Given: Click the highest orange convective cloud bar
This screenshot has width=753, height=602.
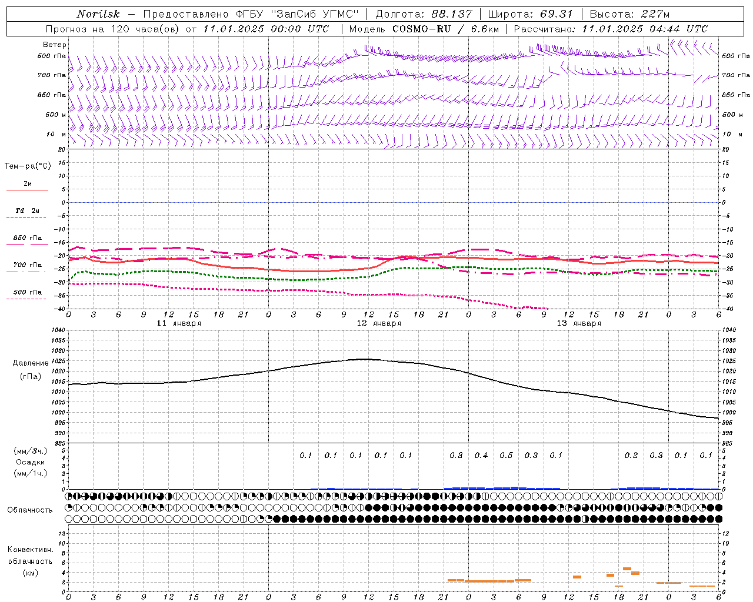Looking at the screenshot, I should click(627, 569).
